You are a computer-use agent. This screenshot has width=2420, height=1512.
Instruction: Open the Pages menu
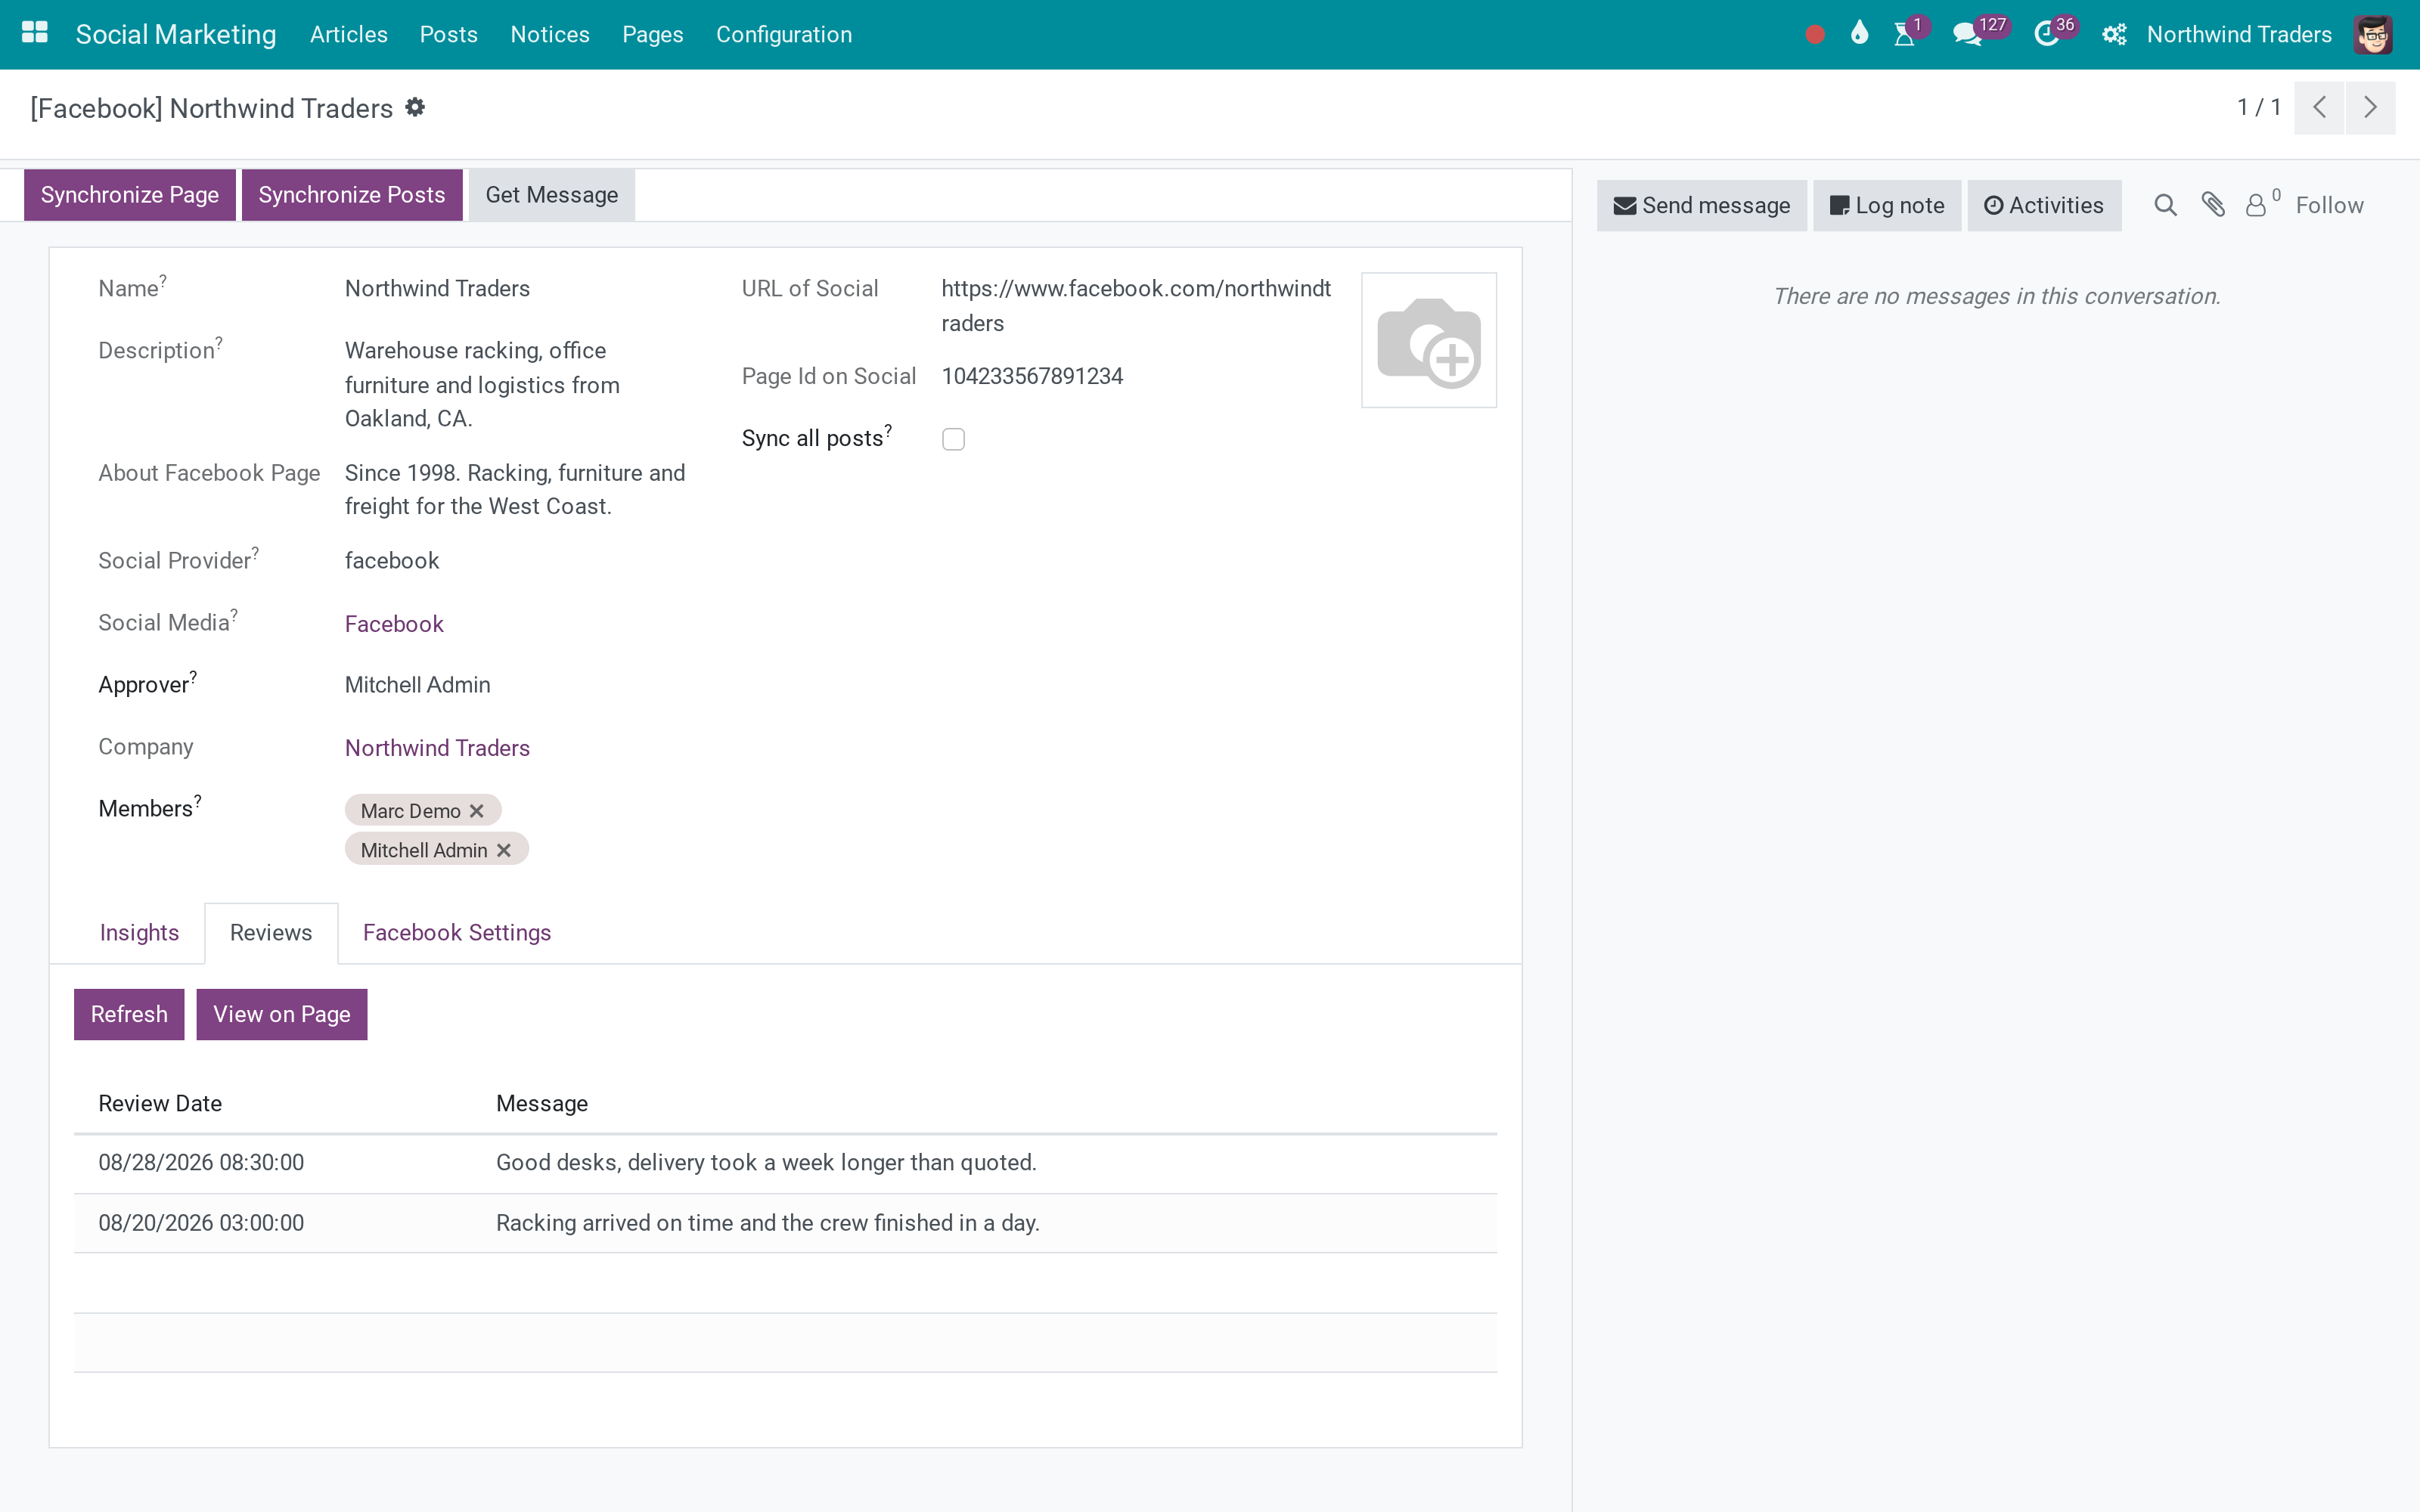click(653, 35)
